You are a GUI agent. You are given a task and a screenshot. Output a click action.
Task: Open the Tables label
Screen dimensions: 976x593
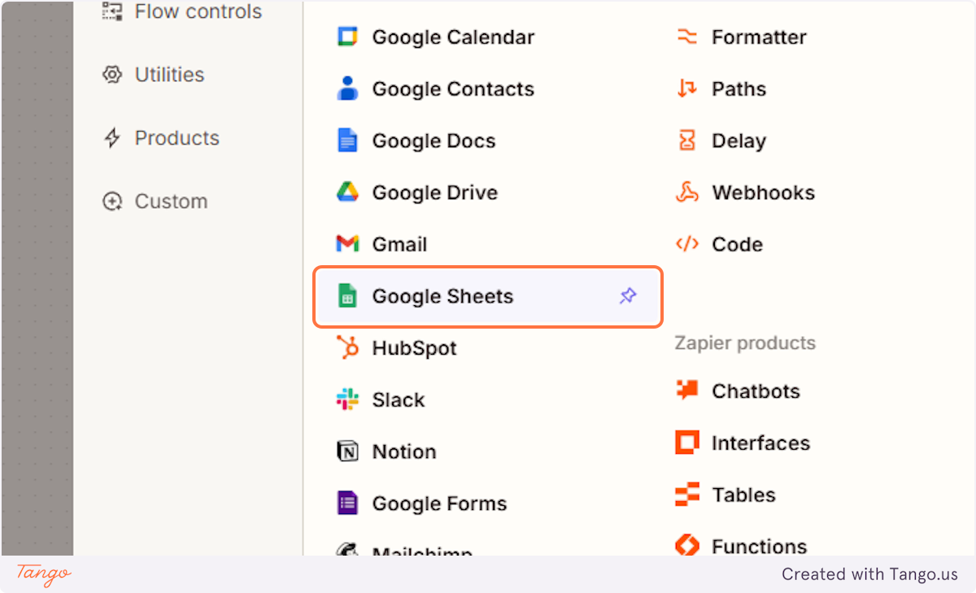pos(743,495)
